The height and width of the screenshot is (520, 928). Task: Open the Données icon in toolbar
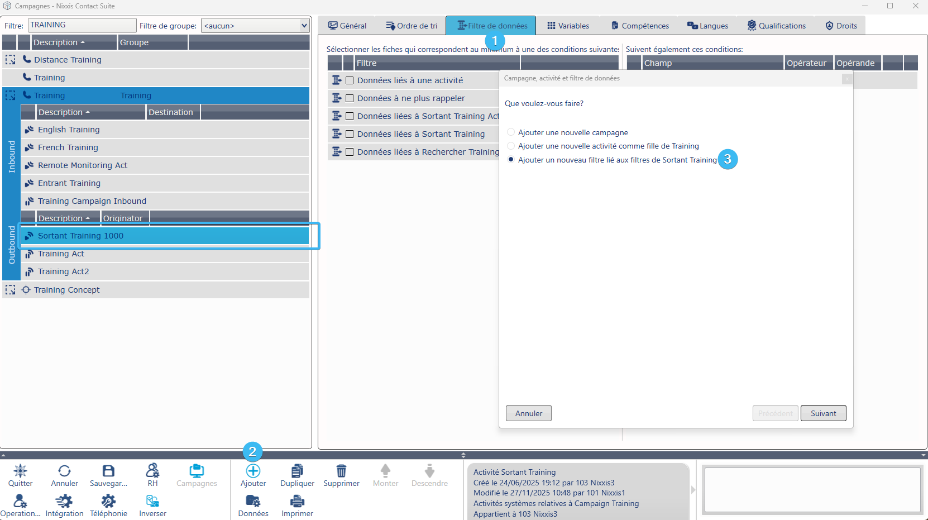point(253,501)
